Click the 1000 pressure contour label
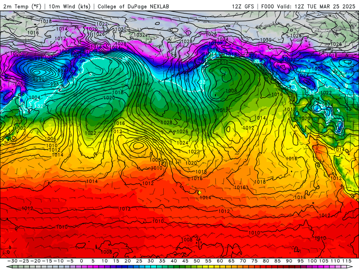 pos(16,54)
